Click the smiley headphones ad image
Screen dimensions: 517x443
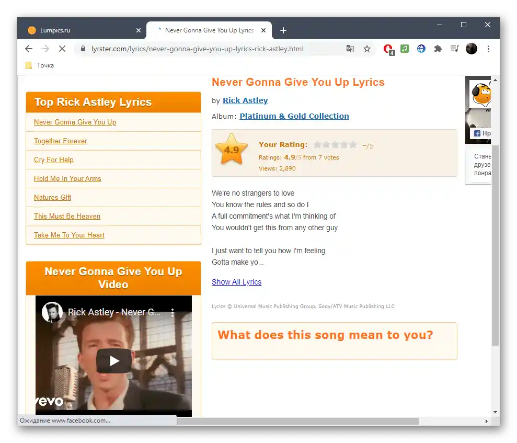click(x=481, y=94)
